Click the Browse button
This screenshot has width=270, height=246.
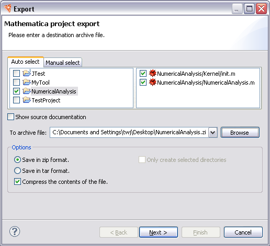[x=240, y=133]
